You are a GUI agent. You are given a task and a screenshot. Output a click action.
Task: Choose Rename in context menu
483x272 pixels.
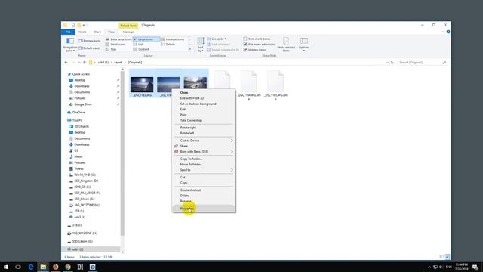click(x=204, y=201)
